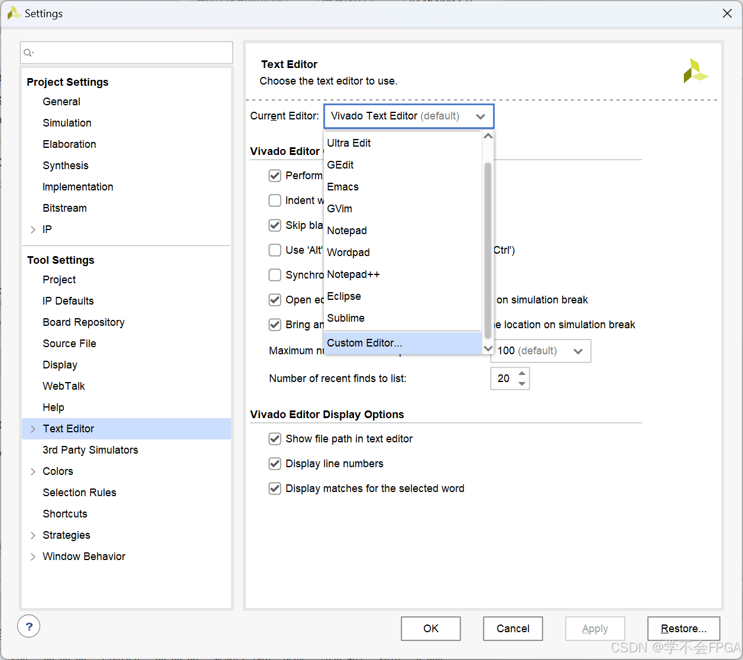The width and height of the screenshot is (743, 660).
Task: Toggle the 'Perform' checkbox option
Action: tap(275, 176)
